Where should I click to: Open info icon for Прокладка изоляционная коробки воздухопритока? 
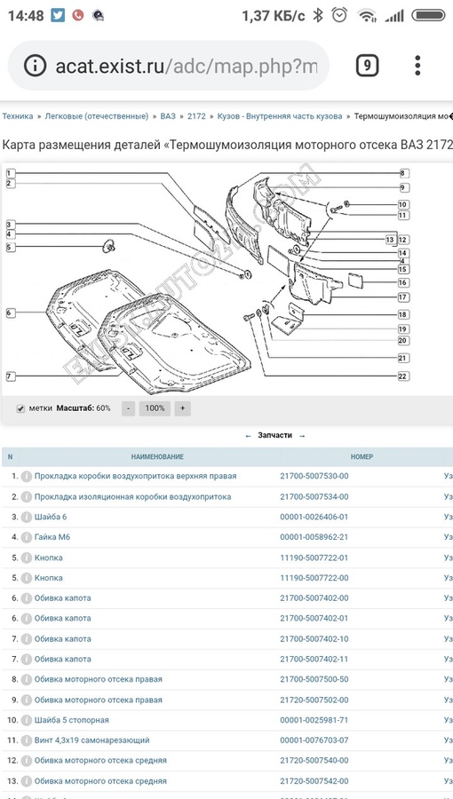tap(27, 497)
